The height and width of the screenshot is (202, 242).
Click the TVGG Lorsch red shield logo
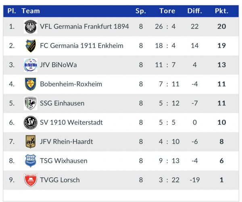31,180
